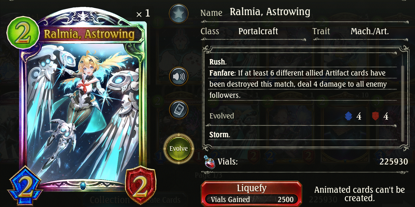Open the card flavor text icon

pyautogui.click(x=179, y=110)
